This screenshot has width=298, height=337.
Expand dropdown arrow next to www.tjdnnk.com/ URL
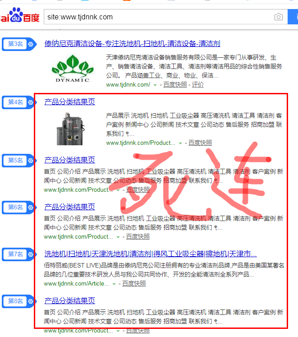tap(155, 85)
